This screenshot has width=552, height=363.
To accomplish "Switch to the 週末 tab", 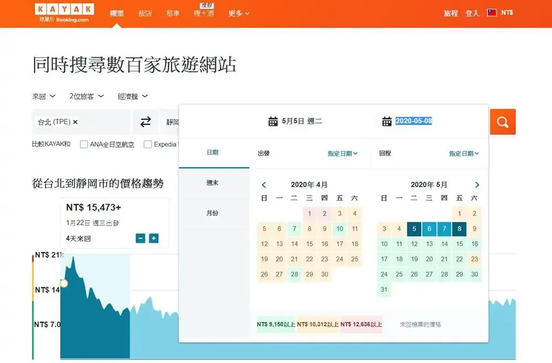I will (x=213, y=183).
